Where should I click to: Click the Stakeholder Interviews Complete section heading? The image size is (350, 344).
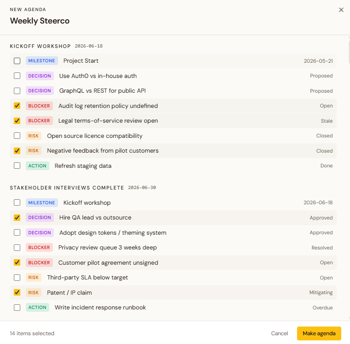pos(67,188)
